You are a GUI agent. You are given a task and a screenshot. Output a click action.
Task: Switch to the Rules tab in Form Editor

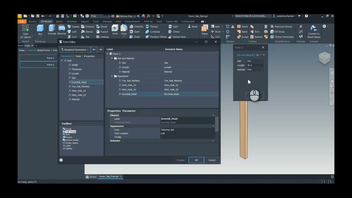78,56
